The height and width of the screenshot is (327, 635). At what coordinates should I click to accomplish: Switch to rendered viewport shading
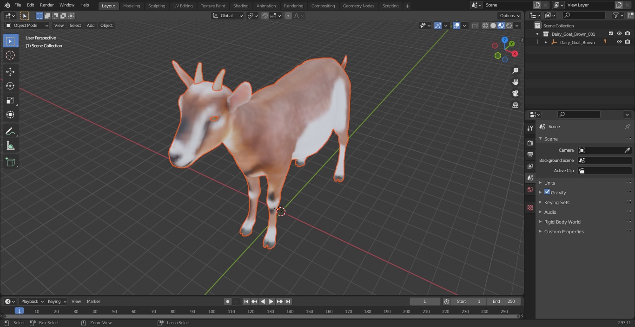[x=509, y=26]
